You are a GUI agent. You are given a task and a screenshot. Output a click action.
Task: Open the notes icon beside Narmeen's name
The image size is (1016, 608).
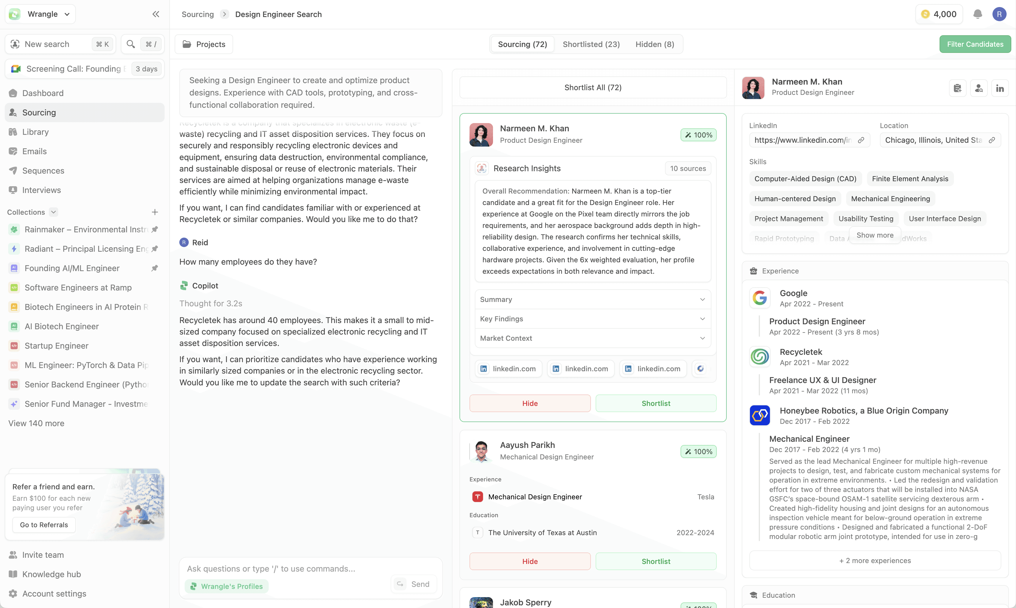click(x=957, y=88)
